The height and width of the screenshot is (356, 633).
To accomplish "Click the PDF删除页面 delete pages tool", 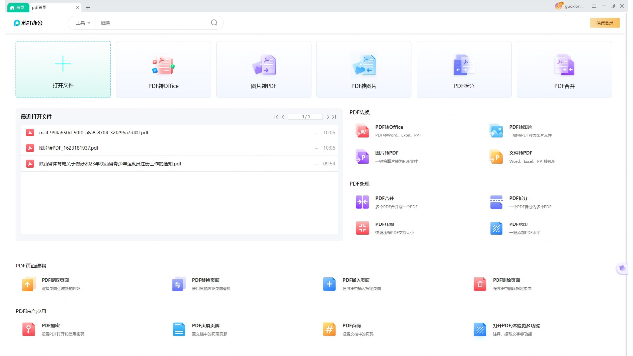I will (480, 284).
